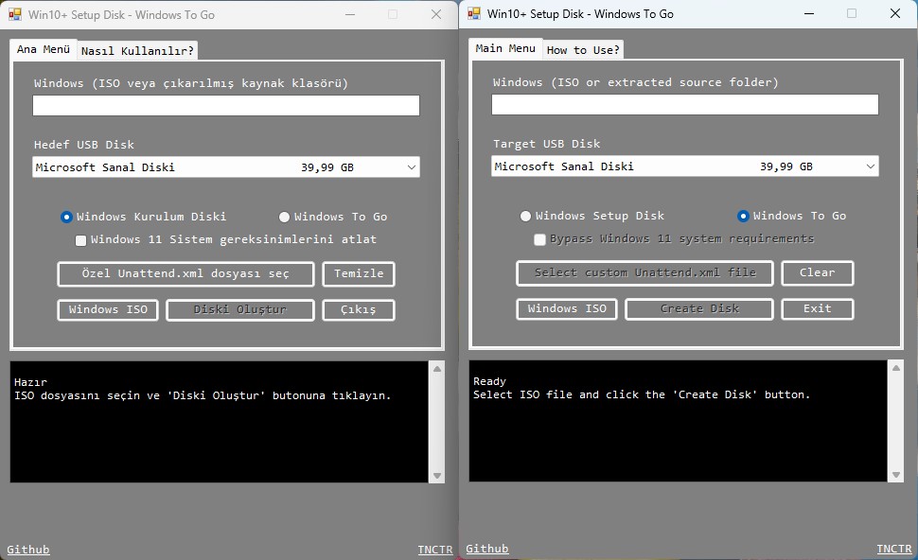Click 'Select custom Unattend.xml file'

(644, 273)
